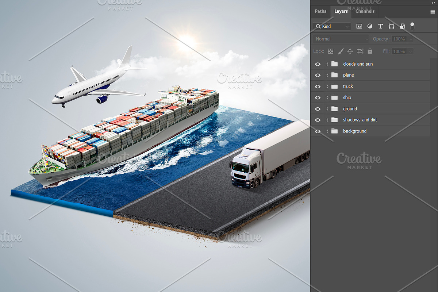Select the 'clouds and sun' layer name
Screen dimensions: 438x292
(358, 64)
